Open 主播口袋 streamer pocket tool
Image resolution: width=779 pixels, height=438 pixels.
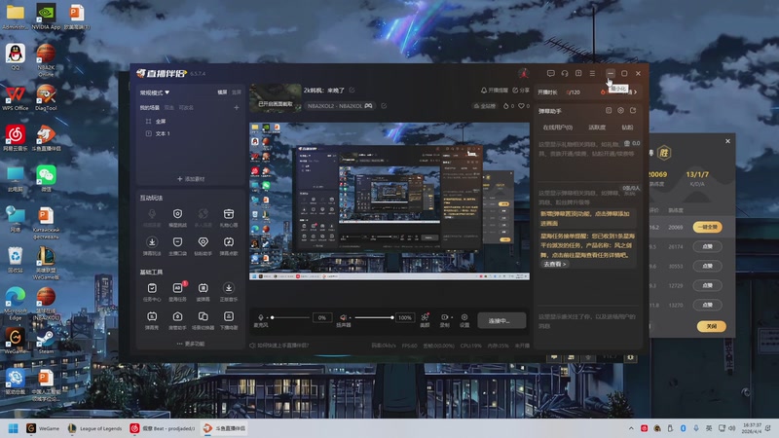(x=177, y=246)
